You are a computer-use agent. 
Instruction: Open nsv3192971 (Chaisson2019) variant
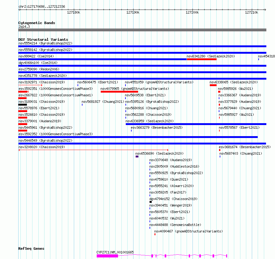click(42, 82)
